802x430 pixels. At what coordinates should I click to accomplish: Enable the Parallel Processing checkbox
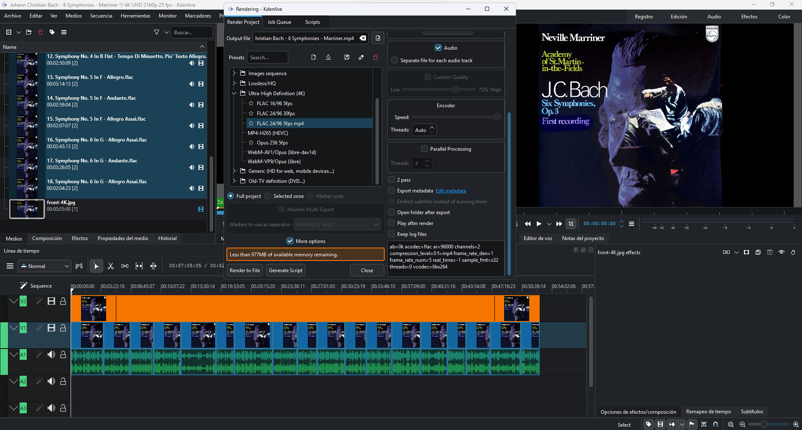pos(424,149)
